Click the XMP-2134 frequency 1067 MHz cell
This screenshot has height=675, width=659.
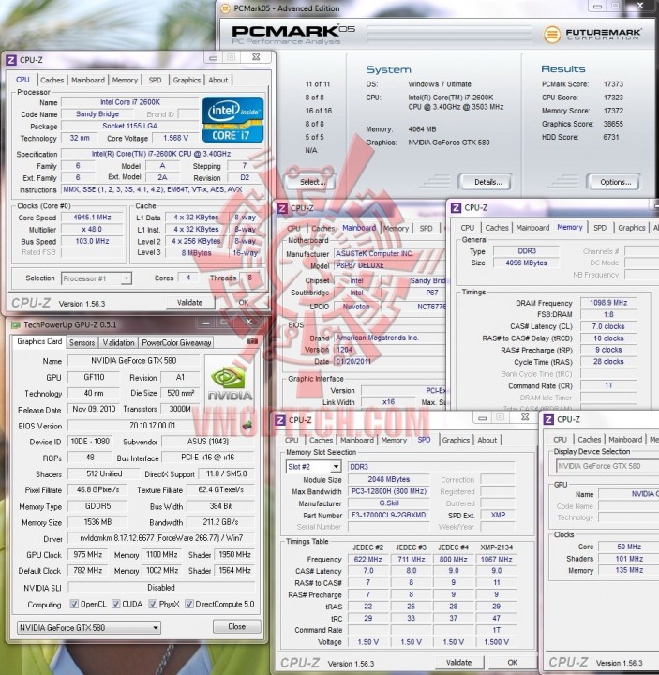click(x=496, y=559)
